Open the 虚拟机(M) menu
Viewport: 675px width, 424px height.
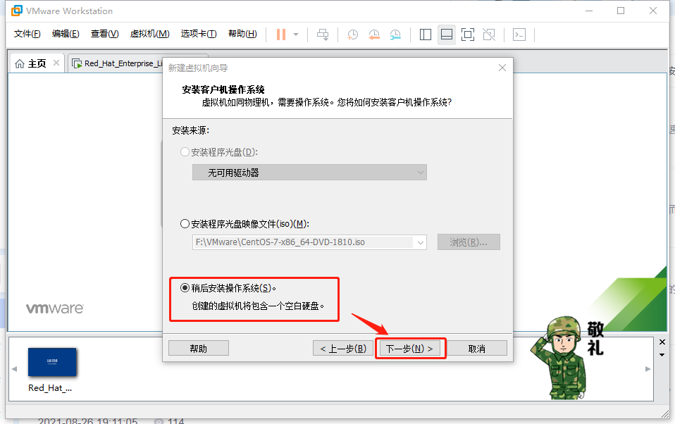(x=150, y=34)
